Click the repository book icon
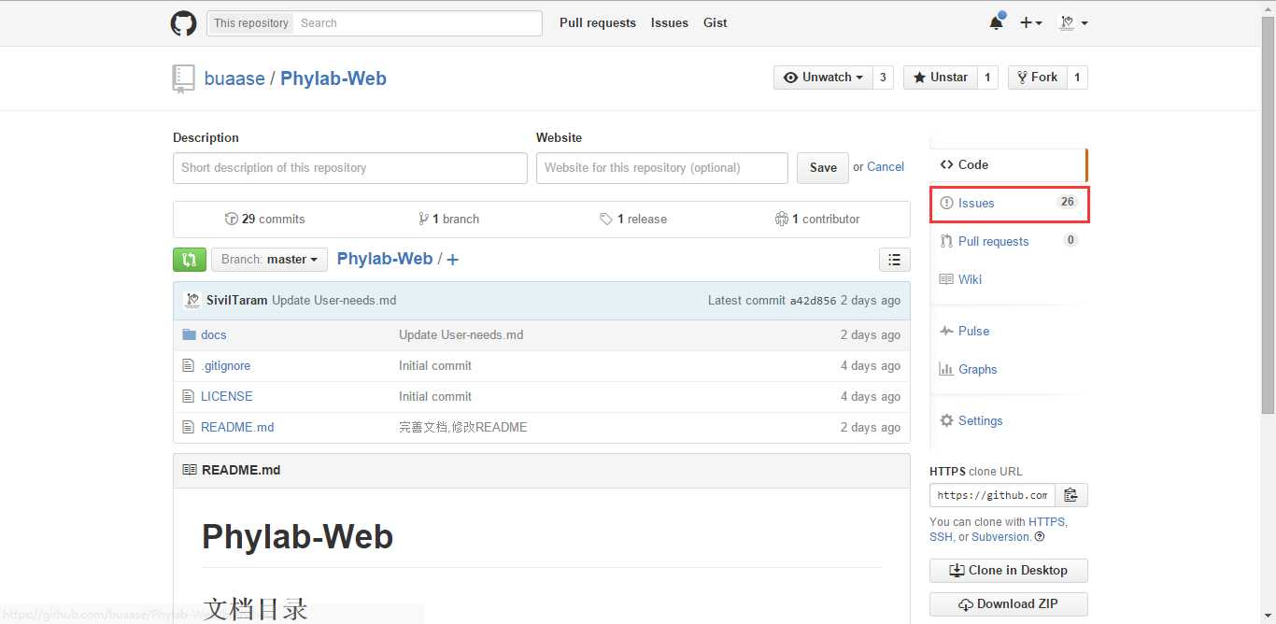This screenshot has width=1276, height=624. [x=183, y=78]
